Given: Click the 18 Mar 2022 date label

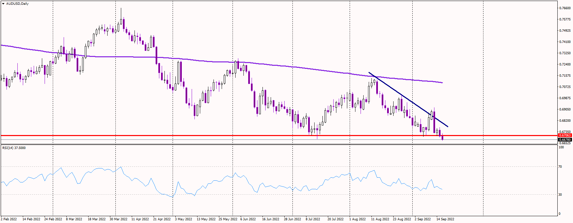Looking at the screenshot, I should coord(97,219).
